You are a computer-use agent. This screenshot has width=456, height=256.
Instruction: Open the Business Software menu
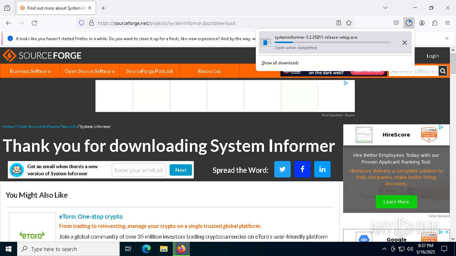point(30,71)
